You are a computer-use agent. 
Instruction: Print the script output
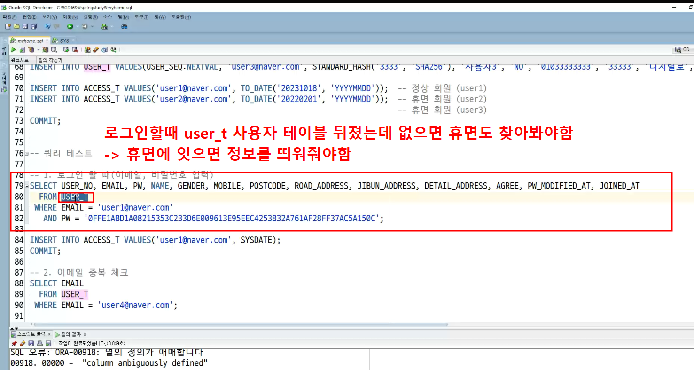point(39,343)
